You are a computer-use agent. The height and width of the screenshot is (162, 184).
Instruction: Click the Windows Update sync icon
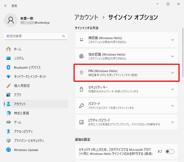pyautogui.click(x=8, y=150)
